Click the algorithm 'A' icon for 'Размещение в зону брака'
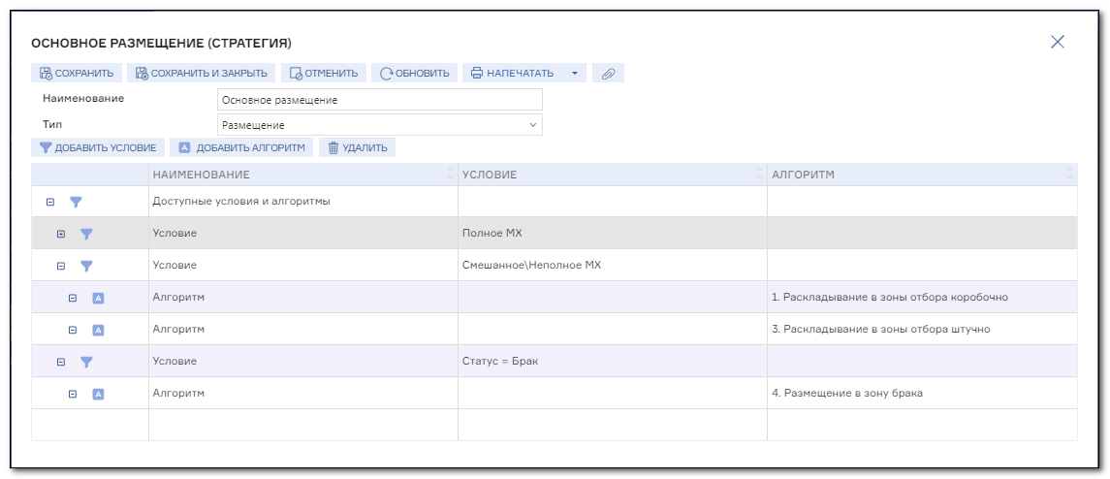 click(x=99, y=394)
